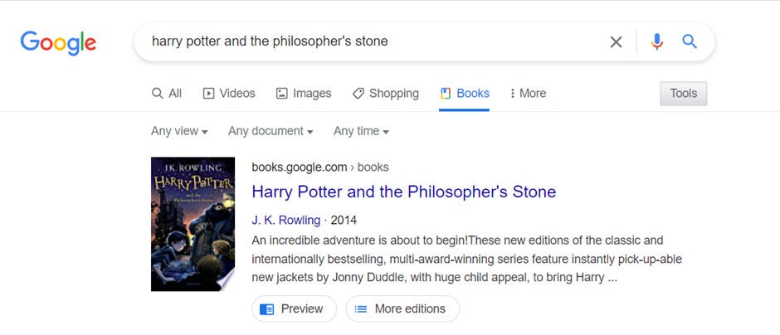Click the J. K. Rowling author link
This screenshot has height=335, width=780.
coord(285,220)
